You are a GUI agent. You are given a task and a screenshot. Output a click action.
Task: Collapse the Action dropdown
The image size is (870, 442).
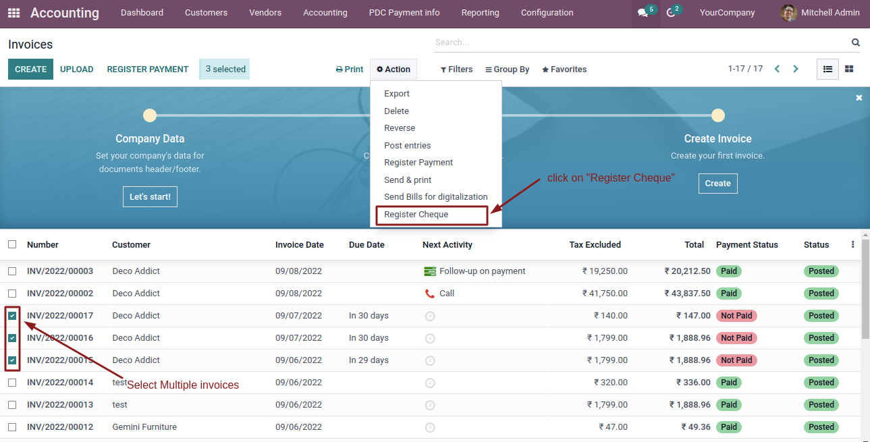(393, 70)
